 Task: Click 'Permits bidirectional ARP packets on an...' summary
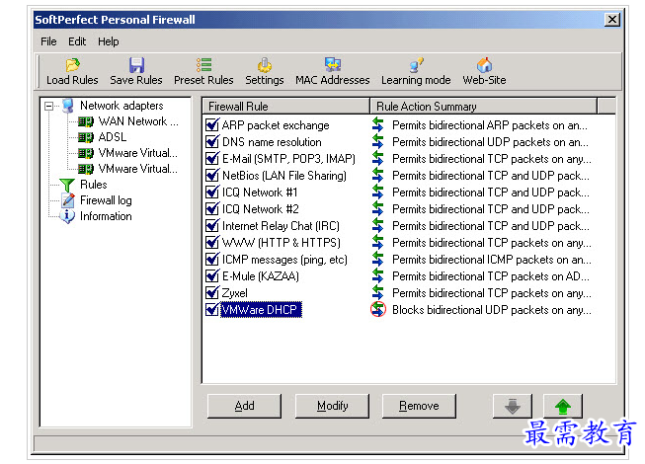(x=490, y=125)
